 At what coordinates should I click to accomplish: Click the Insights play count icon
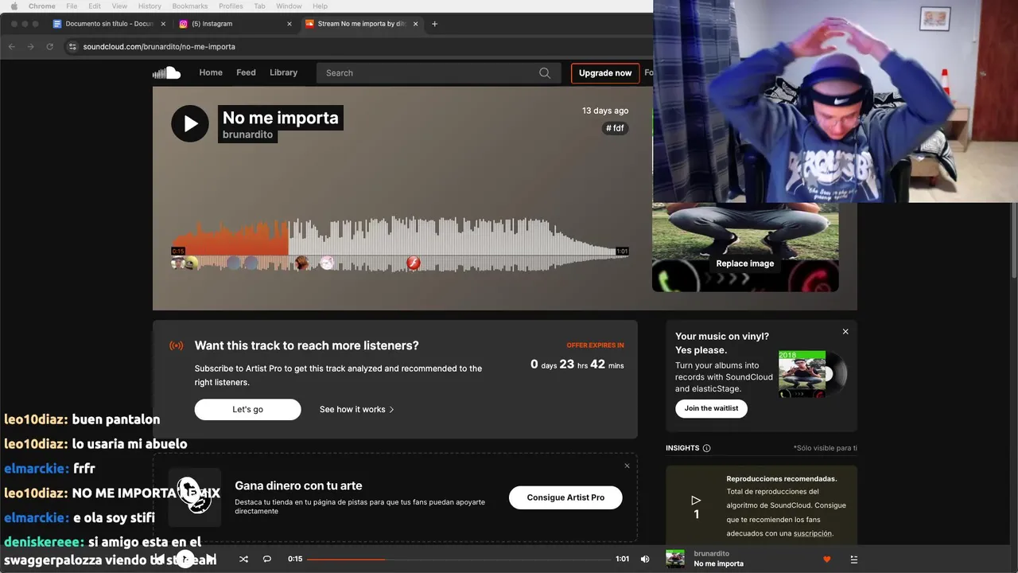click(696, 500)
